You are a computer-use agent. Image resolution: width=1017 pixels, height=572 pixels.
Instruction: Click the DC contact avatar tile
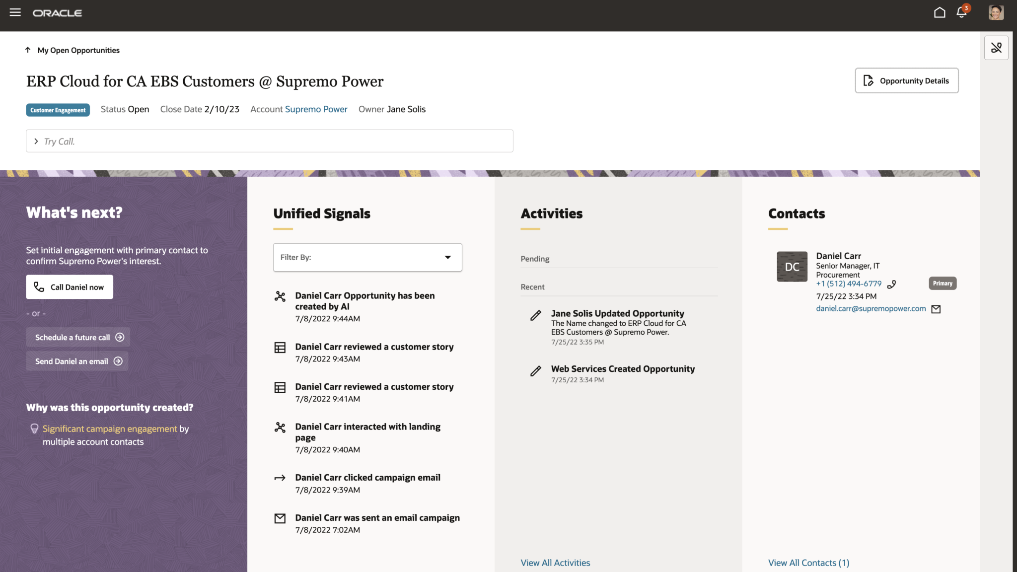[792, 267]
